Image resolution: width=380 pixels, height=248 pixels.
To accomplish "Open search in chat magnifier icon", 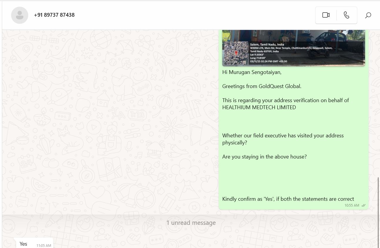I will click(x=368, y=15).
